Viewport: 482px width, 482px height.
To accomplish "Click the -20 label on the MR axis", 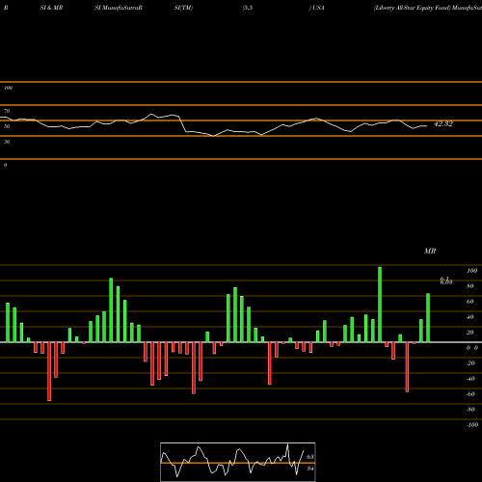I will click(x=470, y=363).
